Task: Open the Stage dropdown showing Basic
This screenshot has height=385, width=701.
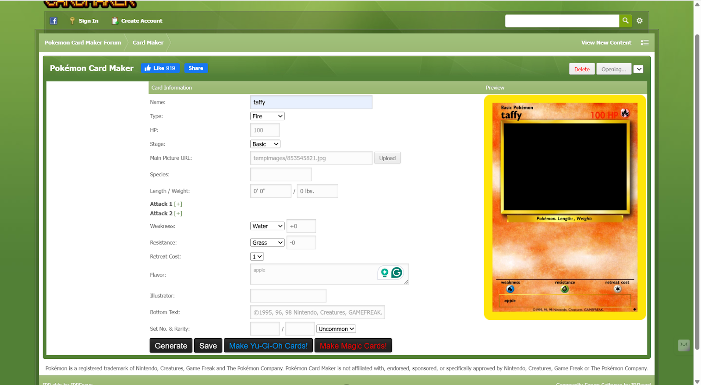Action: 265,144
